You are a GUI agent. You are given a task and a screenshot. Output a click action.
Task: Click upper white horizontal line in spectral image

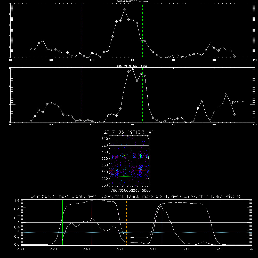tap(129, 145)
